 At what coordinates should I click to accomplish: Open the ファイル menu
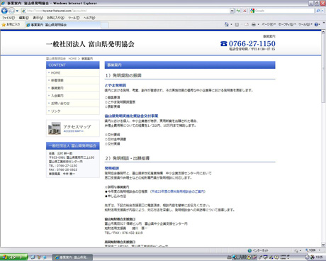coord(9,18)
